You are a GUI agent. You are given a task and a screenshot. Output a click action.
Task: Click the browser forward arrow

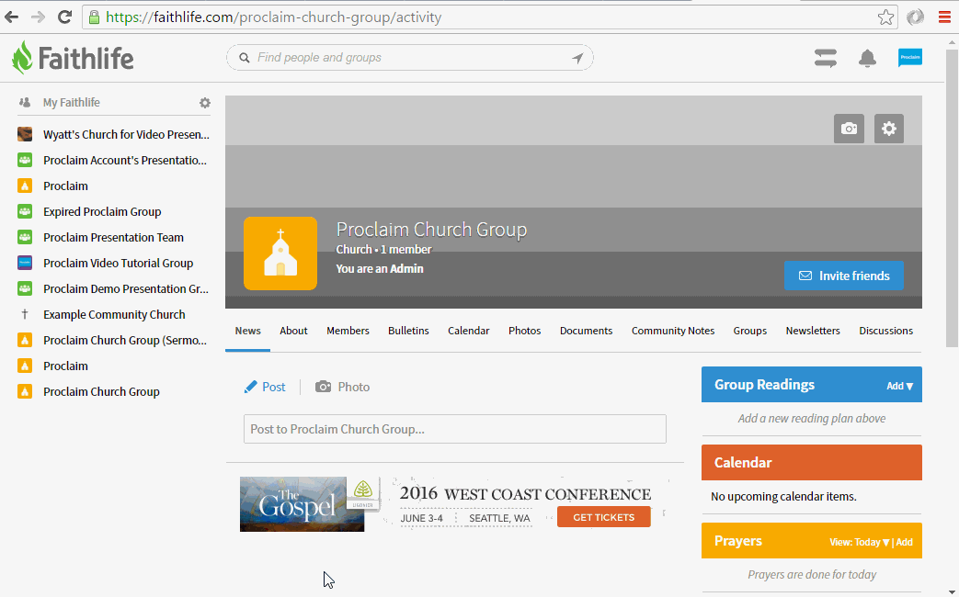click(x=38, y=17)
